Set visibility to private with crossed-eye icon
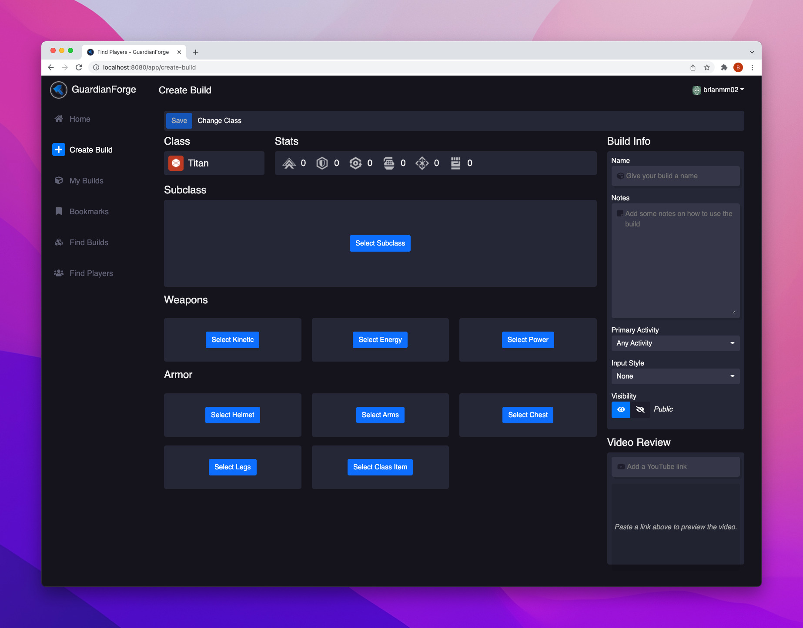 (640, 409)
